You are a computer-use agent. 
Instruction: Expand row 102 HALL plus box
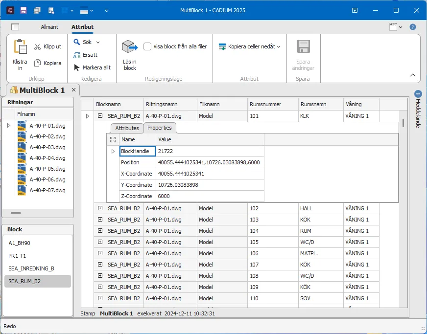[x=100, y=208]
